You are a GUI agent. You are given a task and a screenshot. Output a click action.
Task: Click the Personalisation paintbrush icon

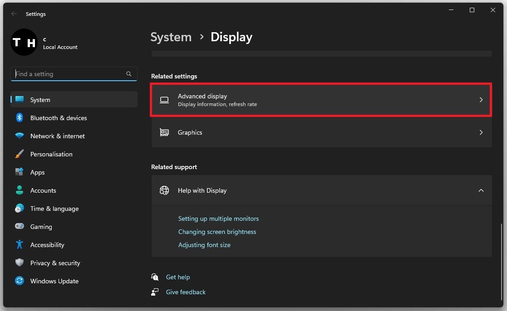[20, 154]
